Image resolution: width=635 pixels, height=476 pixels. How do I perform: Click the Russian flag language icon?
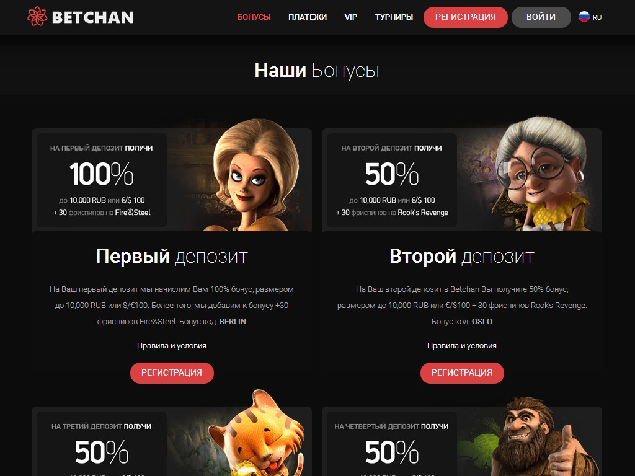pos(584,17)
